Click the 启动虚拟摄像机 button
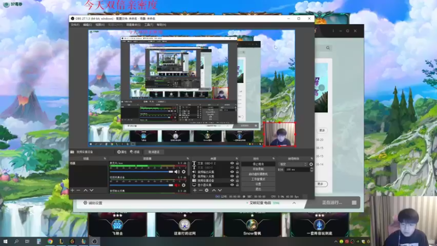 tap(258, 174)
